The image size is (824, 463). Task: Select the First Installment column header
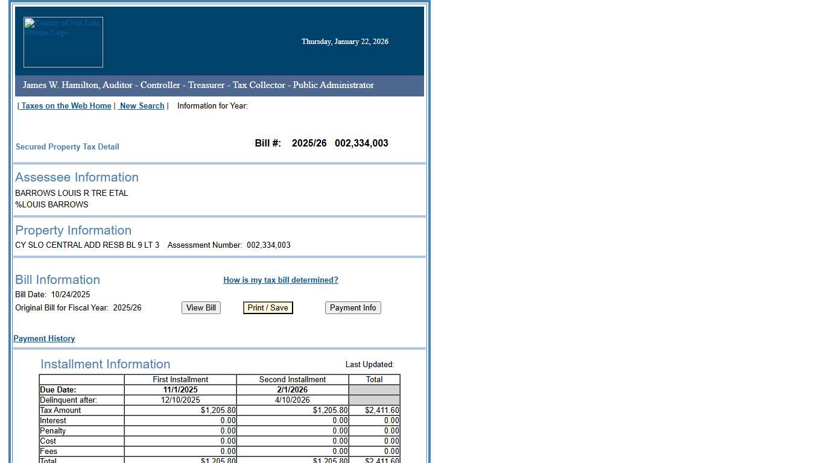(x=180, y=379)
